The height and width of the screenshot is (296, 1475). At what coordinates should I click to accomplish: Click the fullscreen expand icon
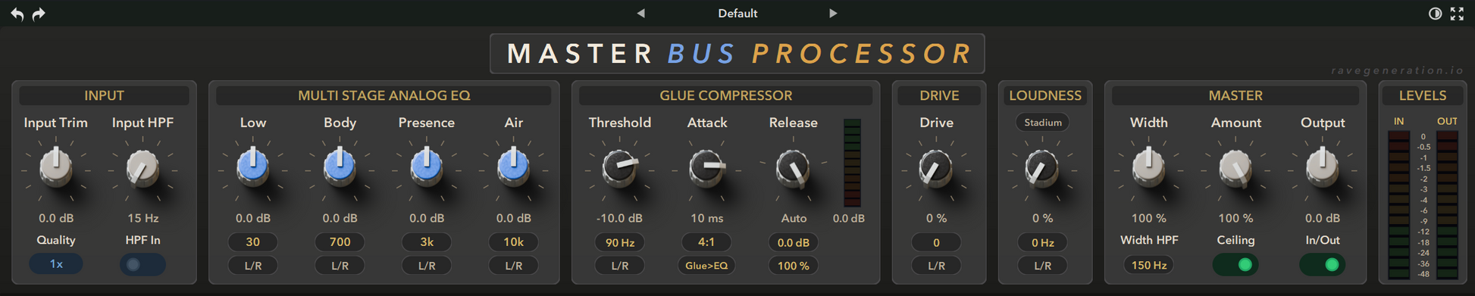tap(1457, 14)
